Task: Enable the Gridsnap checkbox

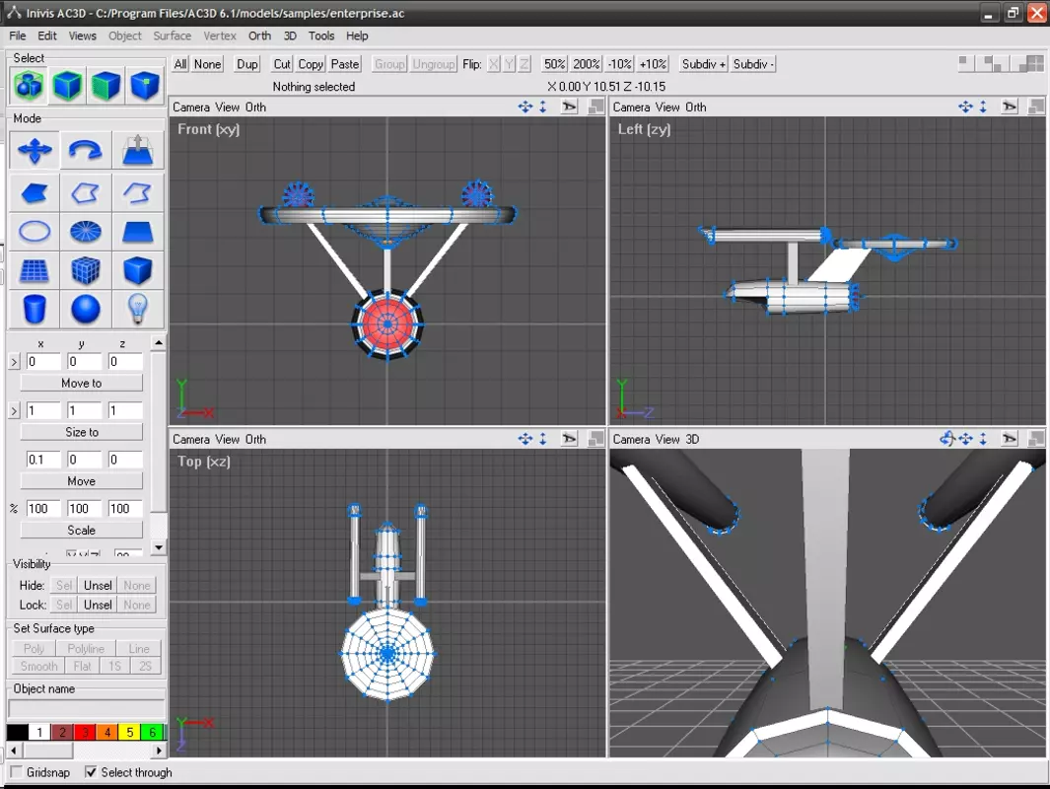Action: tap(17, 772)
